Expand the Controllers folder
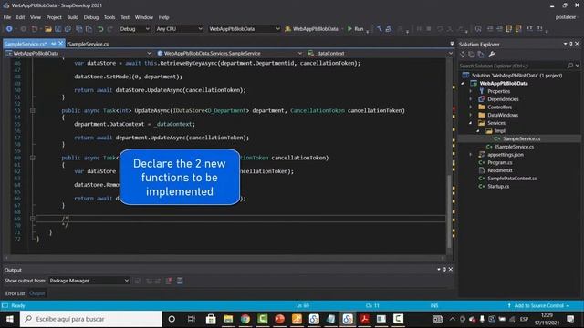 [x=471, y=108]
